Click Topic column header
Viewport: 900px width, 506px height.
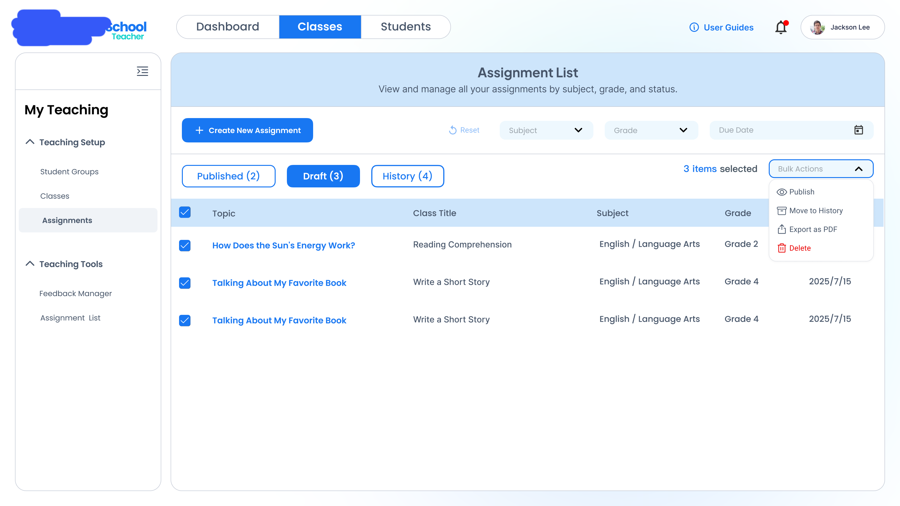pos(224,213)
